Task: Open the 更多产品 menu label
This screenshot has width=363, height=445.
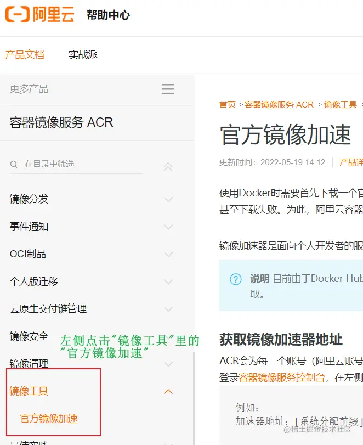Action: tap(29, 89)
